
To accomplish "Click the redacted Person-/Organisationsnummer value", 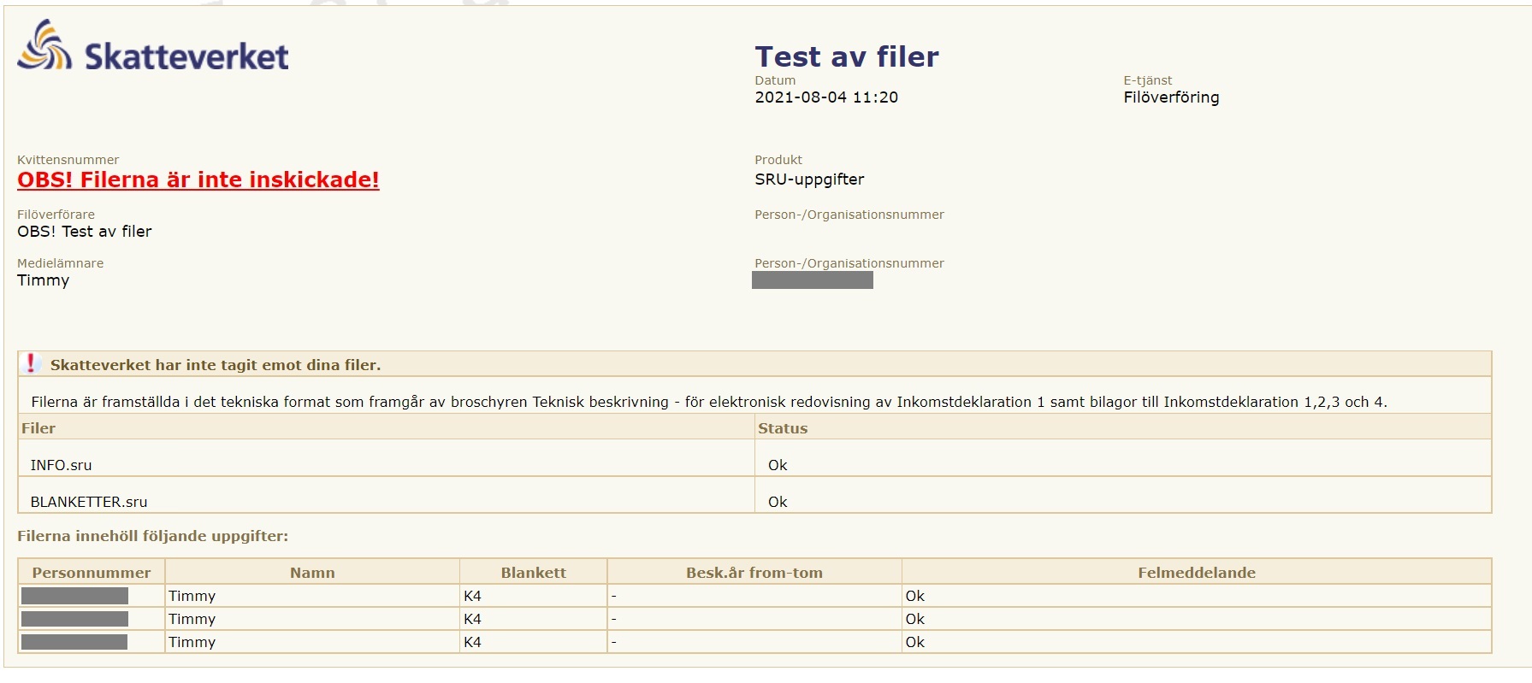I will [x=813, y=280].
